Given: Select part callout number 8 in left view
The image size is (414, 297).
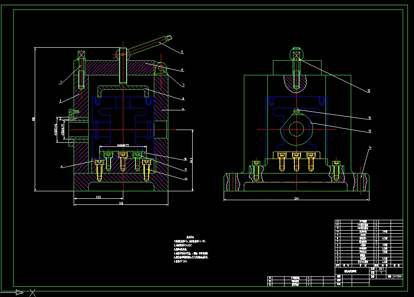Looking at the screenshot, I should click(x=183, y=99).
